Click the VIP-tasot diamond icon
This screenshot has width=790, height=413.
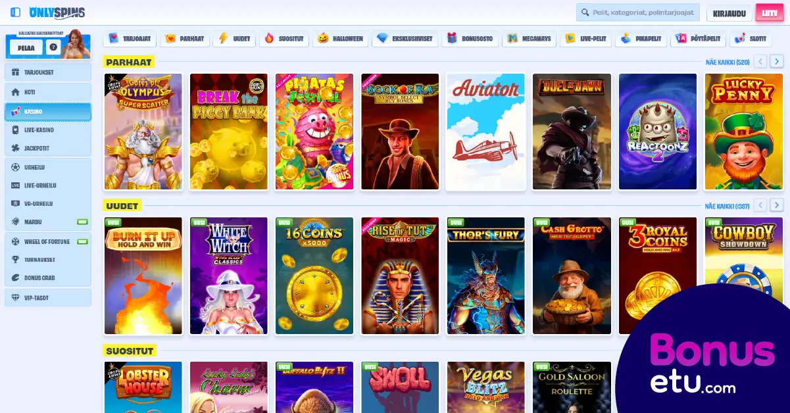pos(16,298)
